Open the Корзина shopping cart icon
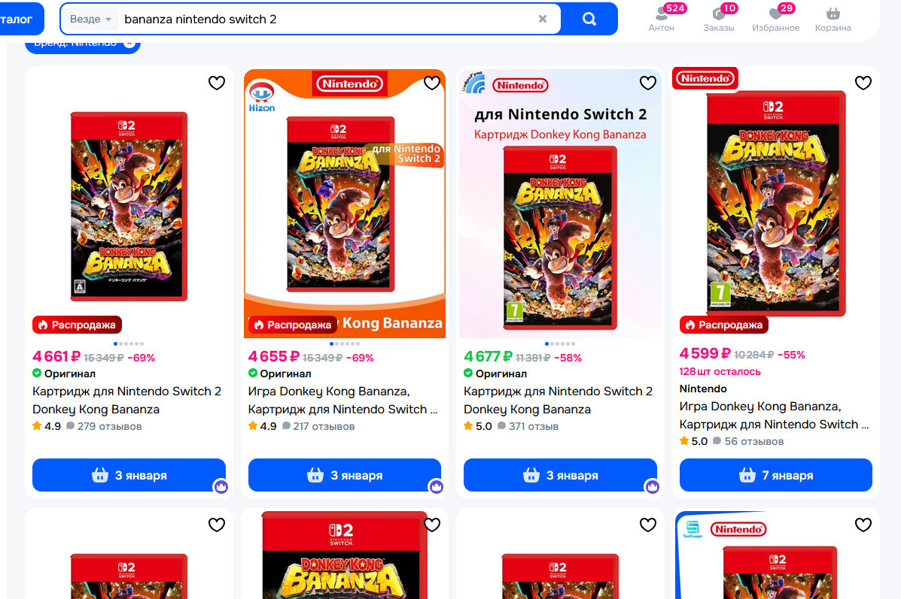Screen dimensions: 901x599 click(833, 14)
